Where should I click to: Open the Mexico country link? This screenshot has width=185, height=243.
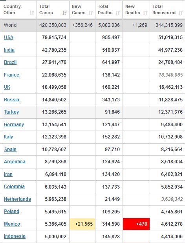12,224
